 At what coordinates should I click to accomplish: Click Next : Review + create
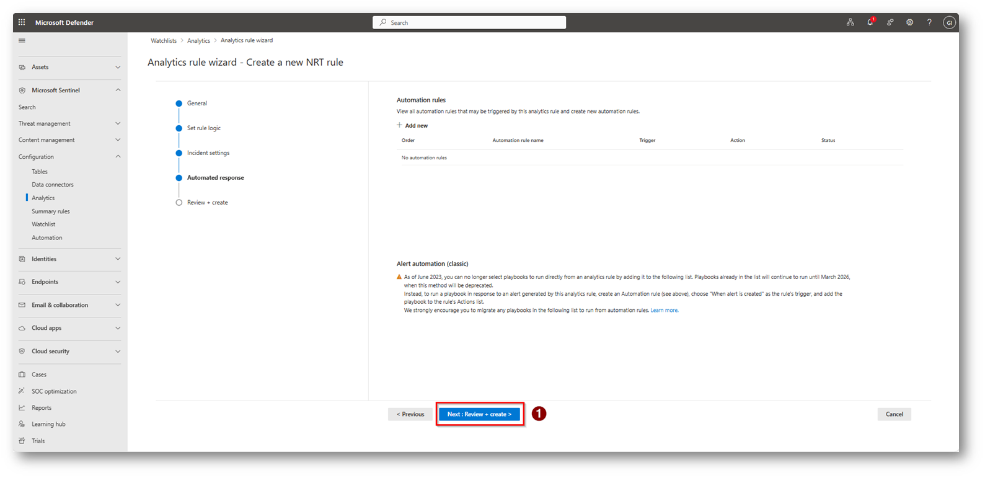pyautogui.click(x=480, y=414)
